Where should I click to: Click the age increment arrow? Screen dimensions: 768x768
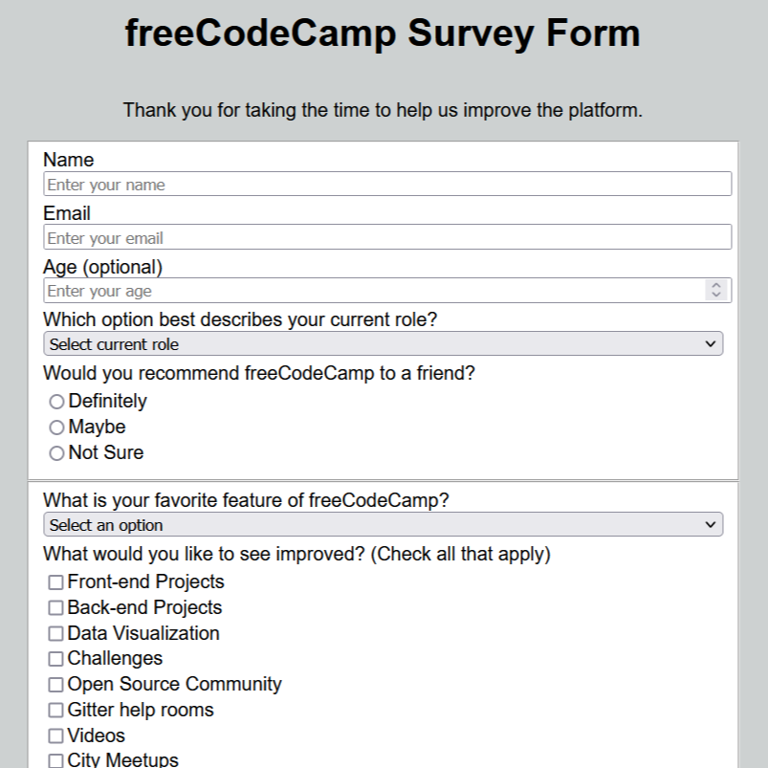coord(716,285)
